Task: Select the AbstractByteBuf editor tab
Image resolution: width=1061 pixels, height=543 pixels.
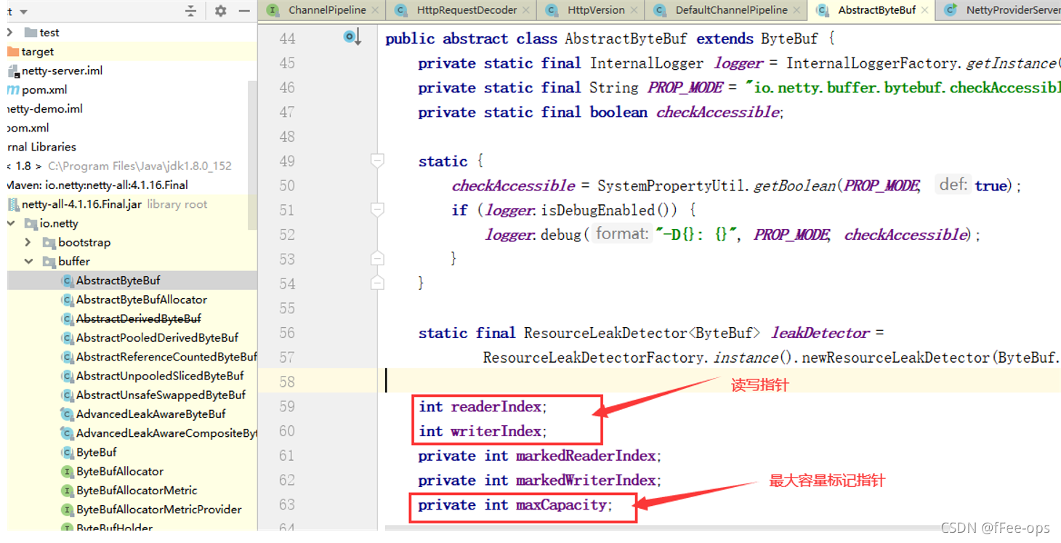Action: point(876,10)
